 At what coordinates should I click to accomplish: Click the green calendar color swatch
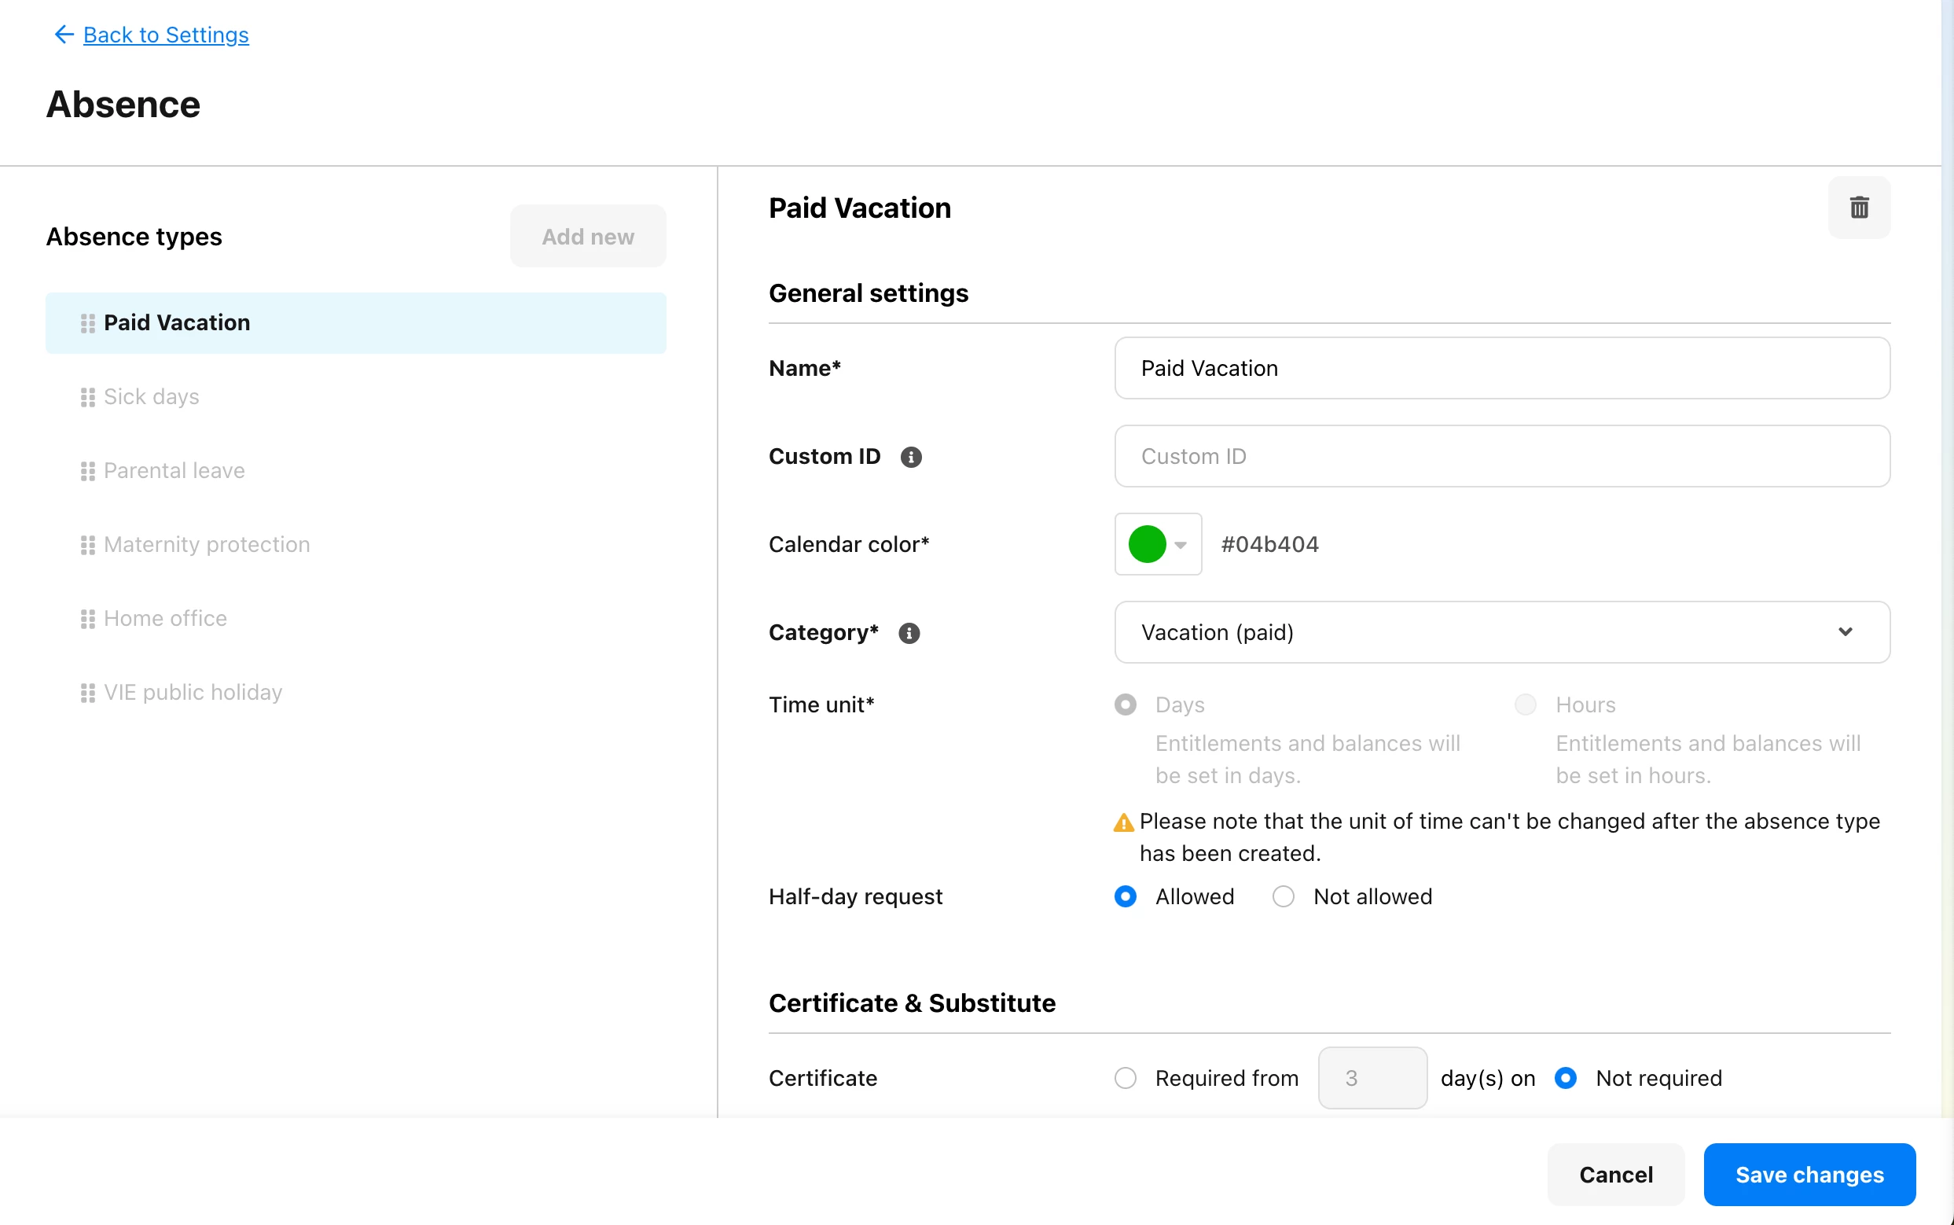(1147, 544)
